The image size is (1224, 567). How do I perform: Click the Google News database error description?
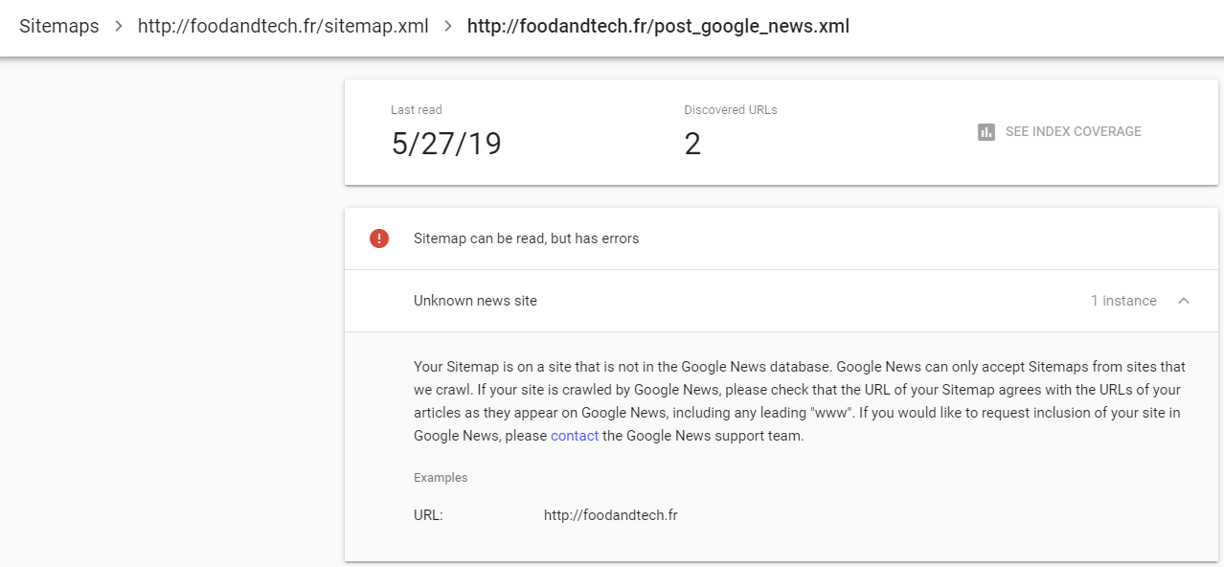point(799,401)
